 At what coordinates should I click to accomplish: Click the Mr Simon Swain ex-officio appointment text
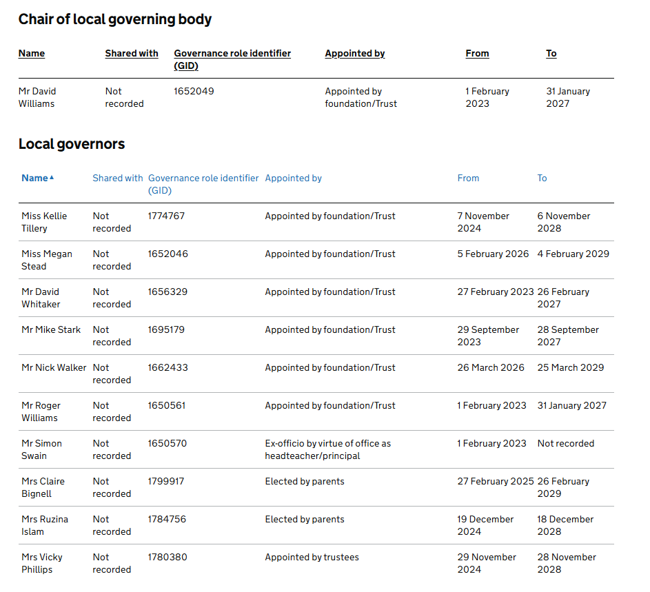tap(328, 449)
